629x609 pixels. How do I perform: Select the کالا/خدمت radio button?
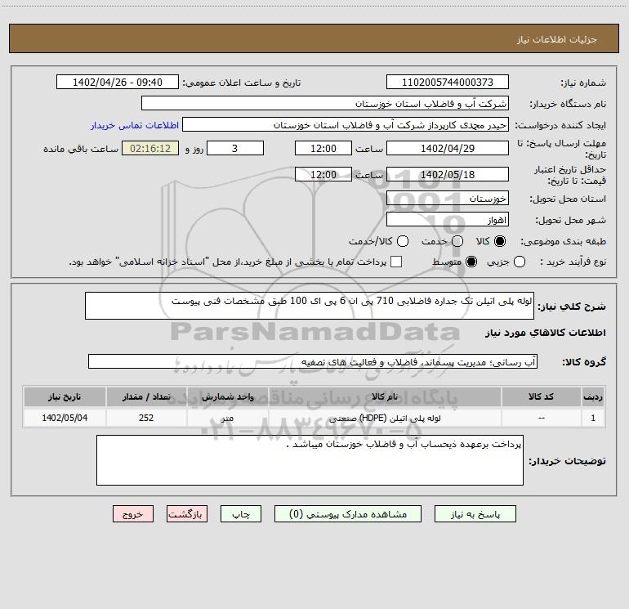tap(403, 241)
